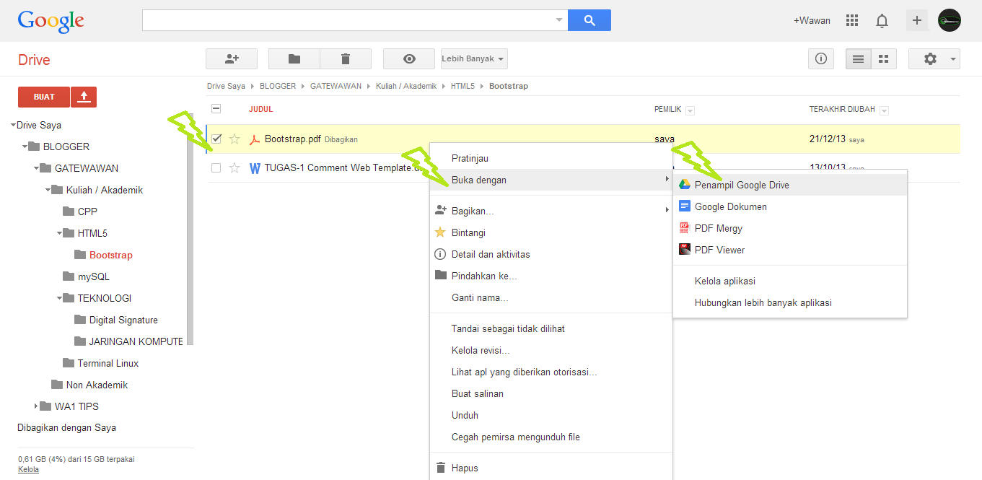
Task: Select Pratinjau in the context menu
Action: pos(551,158)
